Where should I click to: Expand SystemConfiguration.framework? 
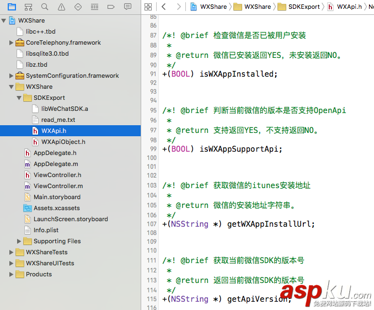(11, 76)
